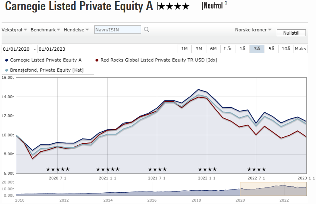Select the 3M time period
Screen dimensions: 316x204
[199, 49]
